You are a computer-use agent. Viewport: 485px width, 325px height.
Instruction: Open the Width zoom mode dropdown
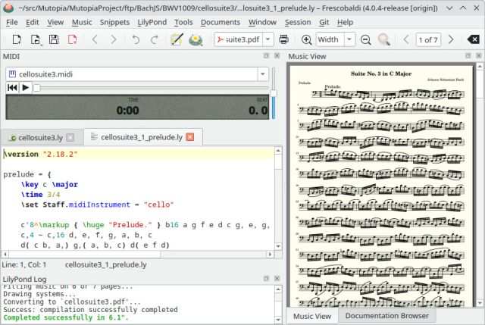click(349, 39)
